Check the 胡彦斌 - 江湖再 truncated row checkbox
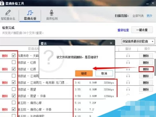The image size is (156, 117). (14, 76)
